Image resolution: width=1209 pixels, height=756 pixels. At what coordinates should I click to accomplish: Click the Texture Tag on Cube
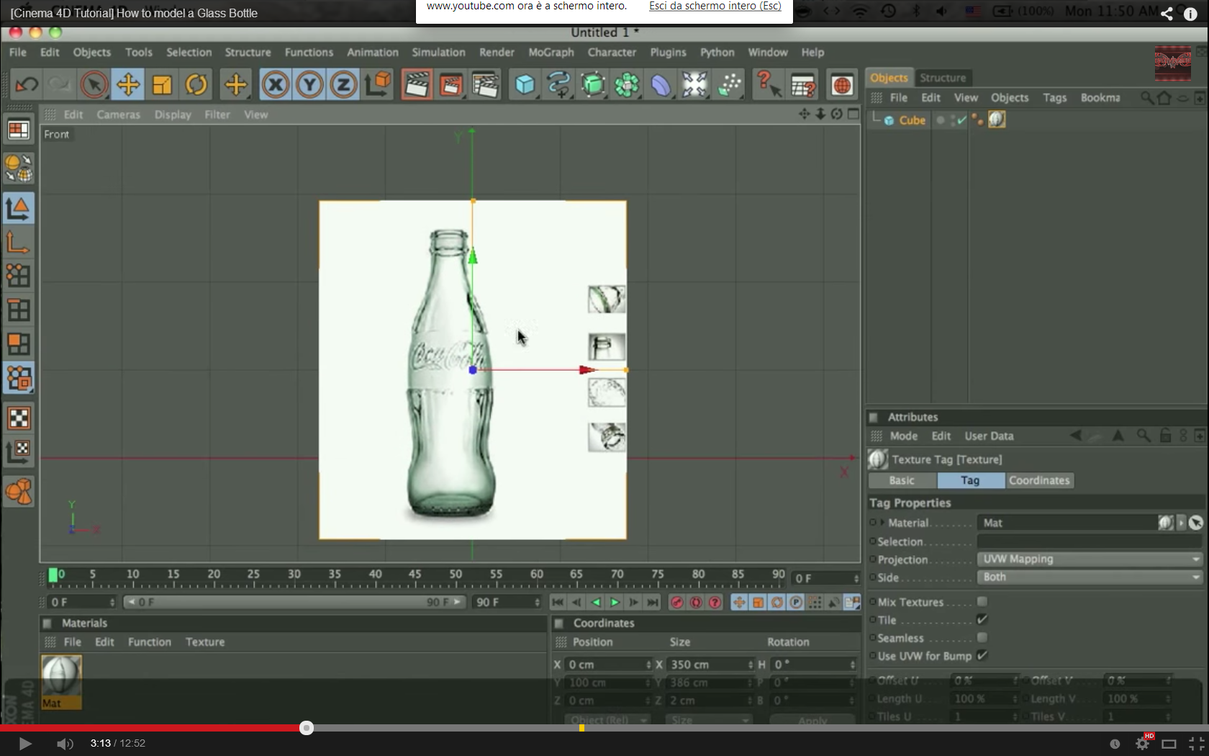click(x=997, y=120)
